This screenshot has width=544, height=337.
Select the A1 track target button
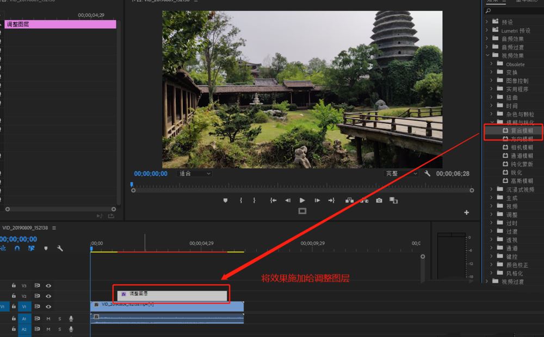tap(24, 319)
